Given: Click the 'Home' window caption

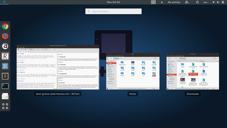Looking at the screenshot, I should (133, 94).
